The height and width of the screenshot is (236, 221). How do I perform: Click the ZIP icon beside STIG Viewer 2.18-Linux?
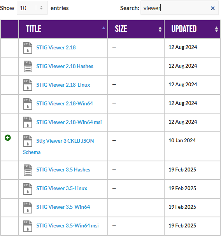pyautogui.click(x=28, y=85)
